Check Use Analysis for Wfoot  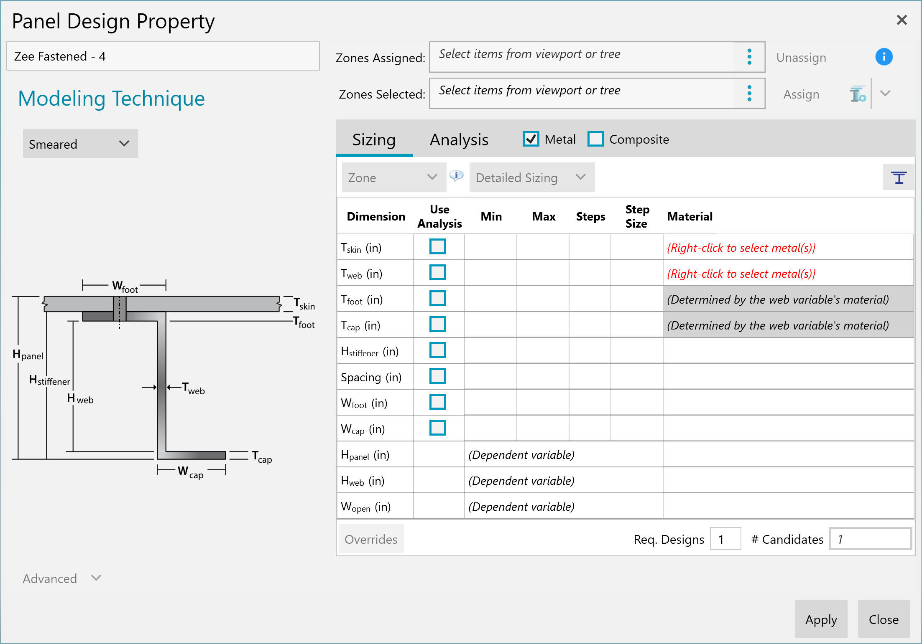pos(437,402)
